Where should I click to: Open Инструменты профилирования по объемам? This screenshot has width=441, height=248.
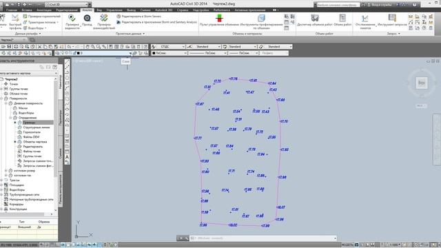click(x=261, y=21)
